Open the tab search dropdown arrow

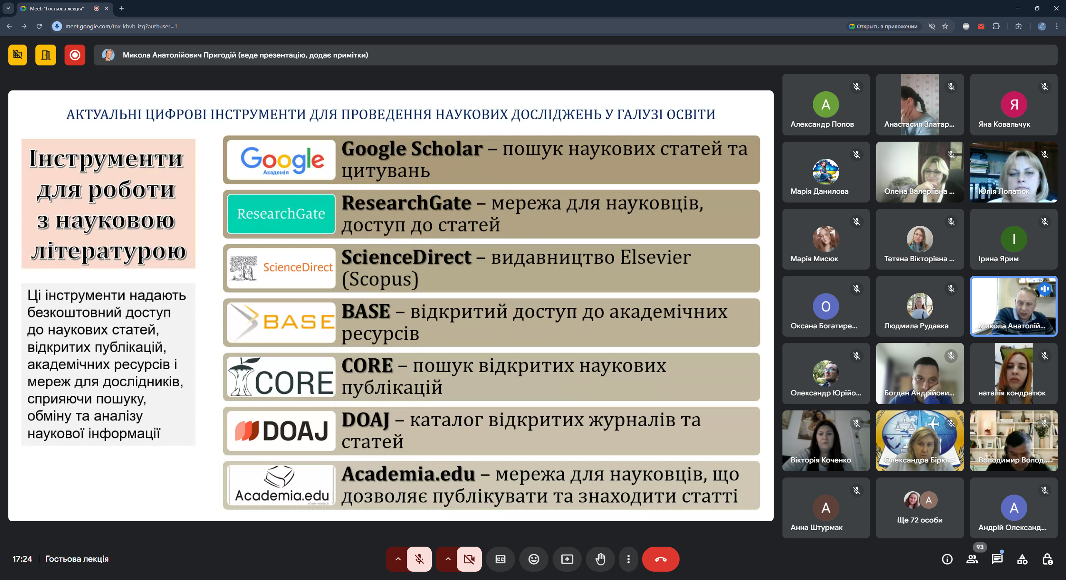(x=8, y=8)
